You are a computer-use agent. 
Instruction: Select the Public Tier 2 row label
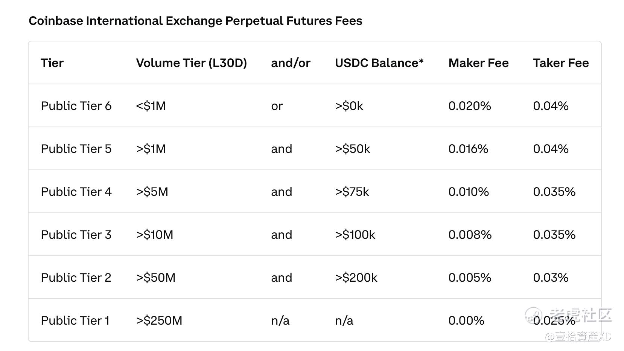(76, 278)
